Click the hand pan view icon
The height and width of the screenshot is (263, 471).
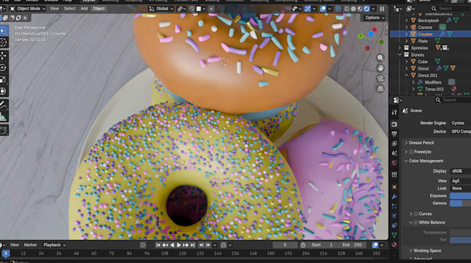(x=380, y=68)
